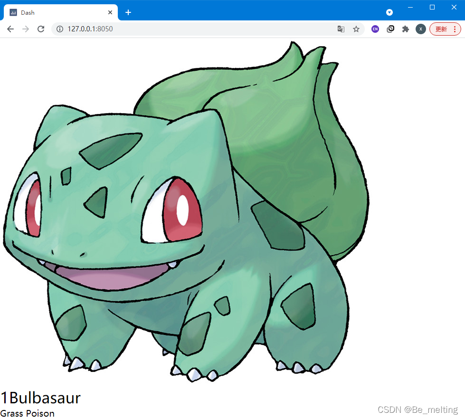Close the Dash tab
The image size is (465, 419).
(x=110, y=12)
